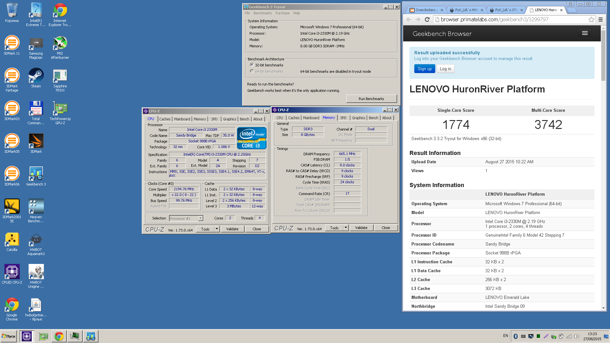This screenshot has width=610, height=343.
Task: Expand Tools dropdown arrow in CPU-Z Memory window
Action: (x=346, y=228)
